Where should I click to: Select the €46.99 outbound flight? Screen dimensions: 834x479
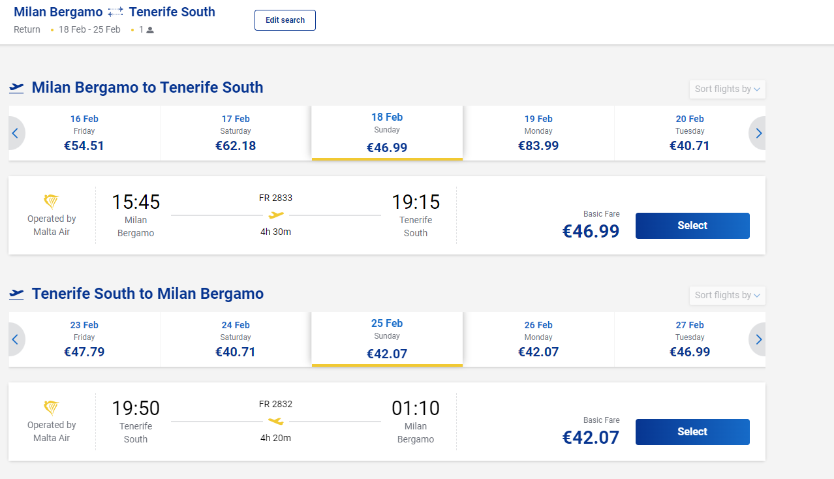click(x=692, y=226)
